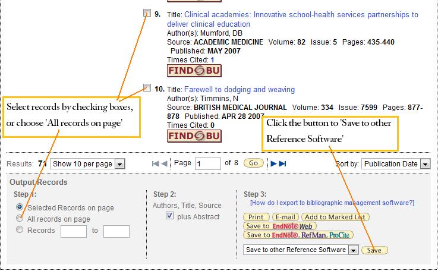Click FIND BU button under Farewell record
The width and height of the screenshot is (438, 271).
(x=194, y=136)
